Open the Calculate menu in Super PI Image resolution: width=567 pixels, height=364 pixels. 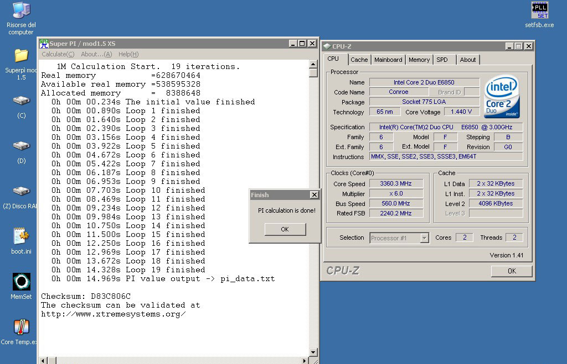[58, 54]
